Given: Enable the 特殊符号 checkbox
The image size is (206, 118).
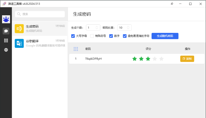Looking at the screenshot, I should click(92, 36).
